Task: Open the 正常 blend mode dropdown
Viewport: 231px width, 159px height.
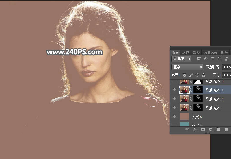Action: (187, 67)
